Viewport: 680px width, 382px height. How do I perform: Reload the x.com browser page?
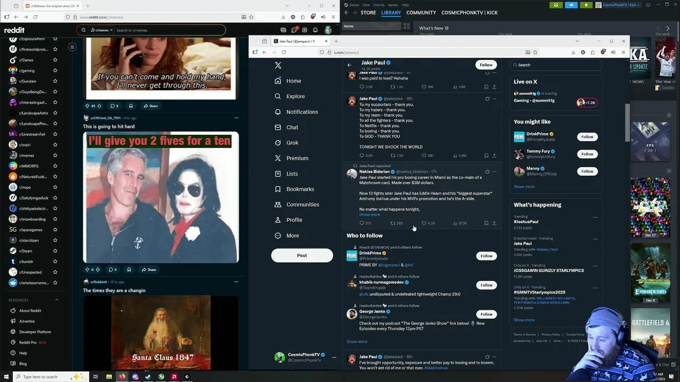pos(284,52)
